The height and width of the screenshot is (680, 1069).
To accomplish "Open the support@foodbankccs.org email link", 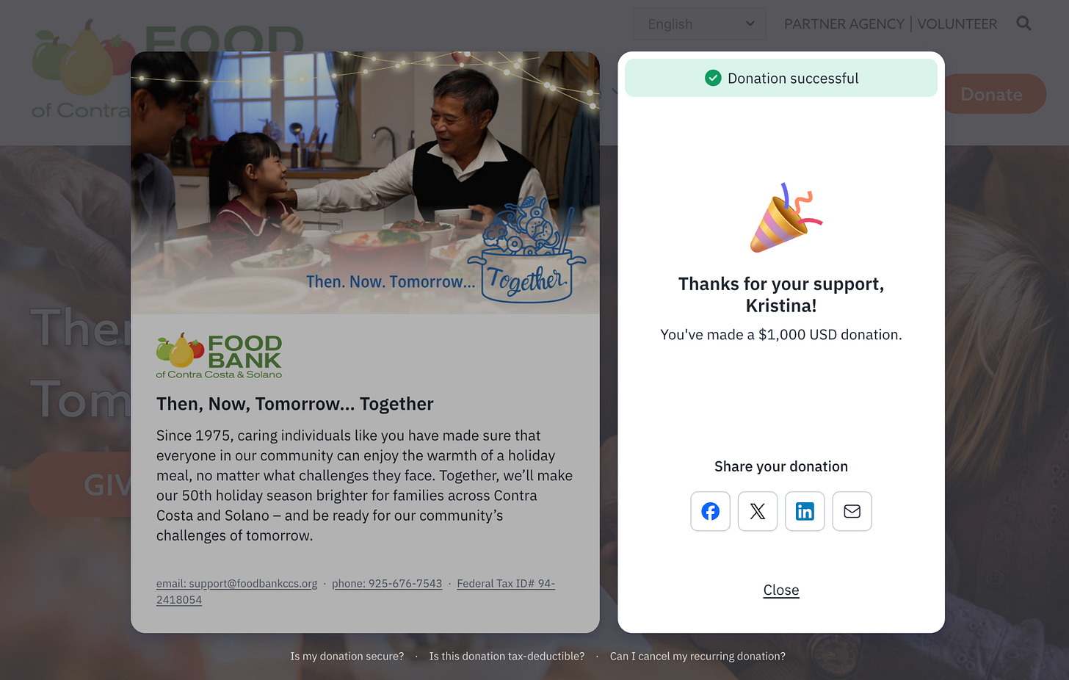I will (x=236, y=583).
